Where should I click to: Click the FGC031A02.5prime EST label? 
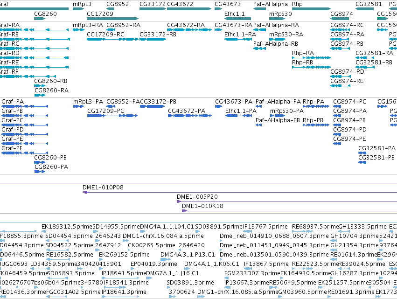pyautogui.click(x=73, y=292)
